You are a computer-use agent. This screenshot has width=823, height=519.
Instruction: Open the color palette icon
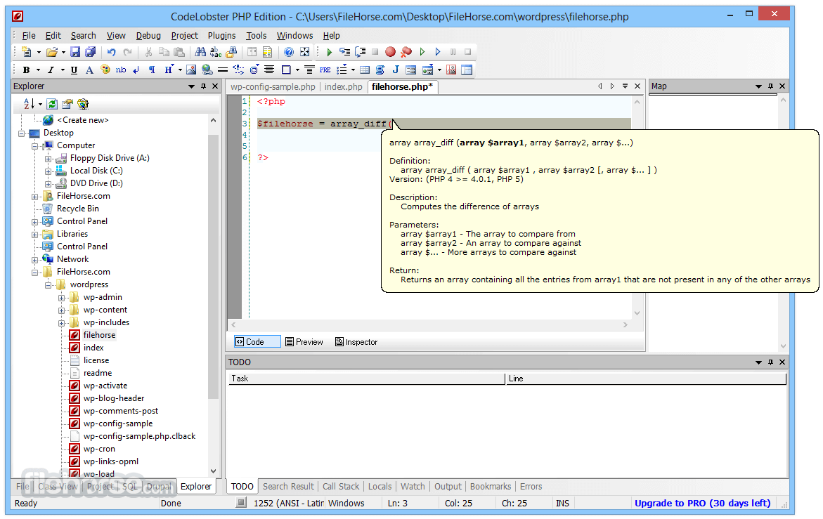(105, 70)
